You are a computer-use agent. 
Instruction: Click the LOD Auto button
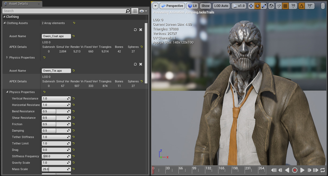[x=221, y=6]
